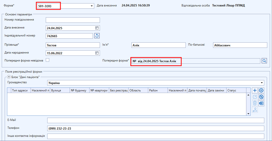Image resolution: width=272 pixels, height=141 pixels.
Task: Open the Громадянство dropdown
Action: click(262, 83)
